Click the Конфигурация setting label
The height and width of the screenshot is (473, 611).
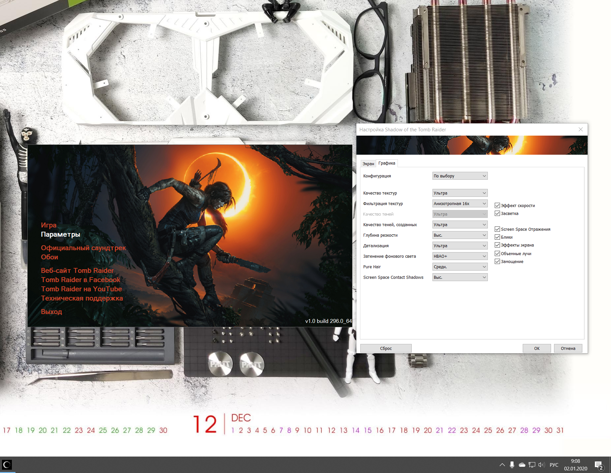pyautogui.click(x=377, y=176)
